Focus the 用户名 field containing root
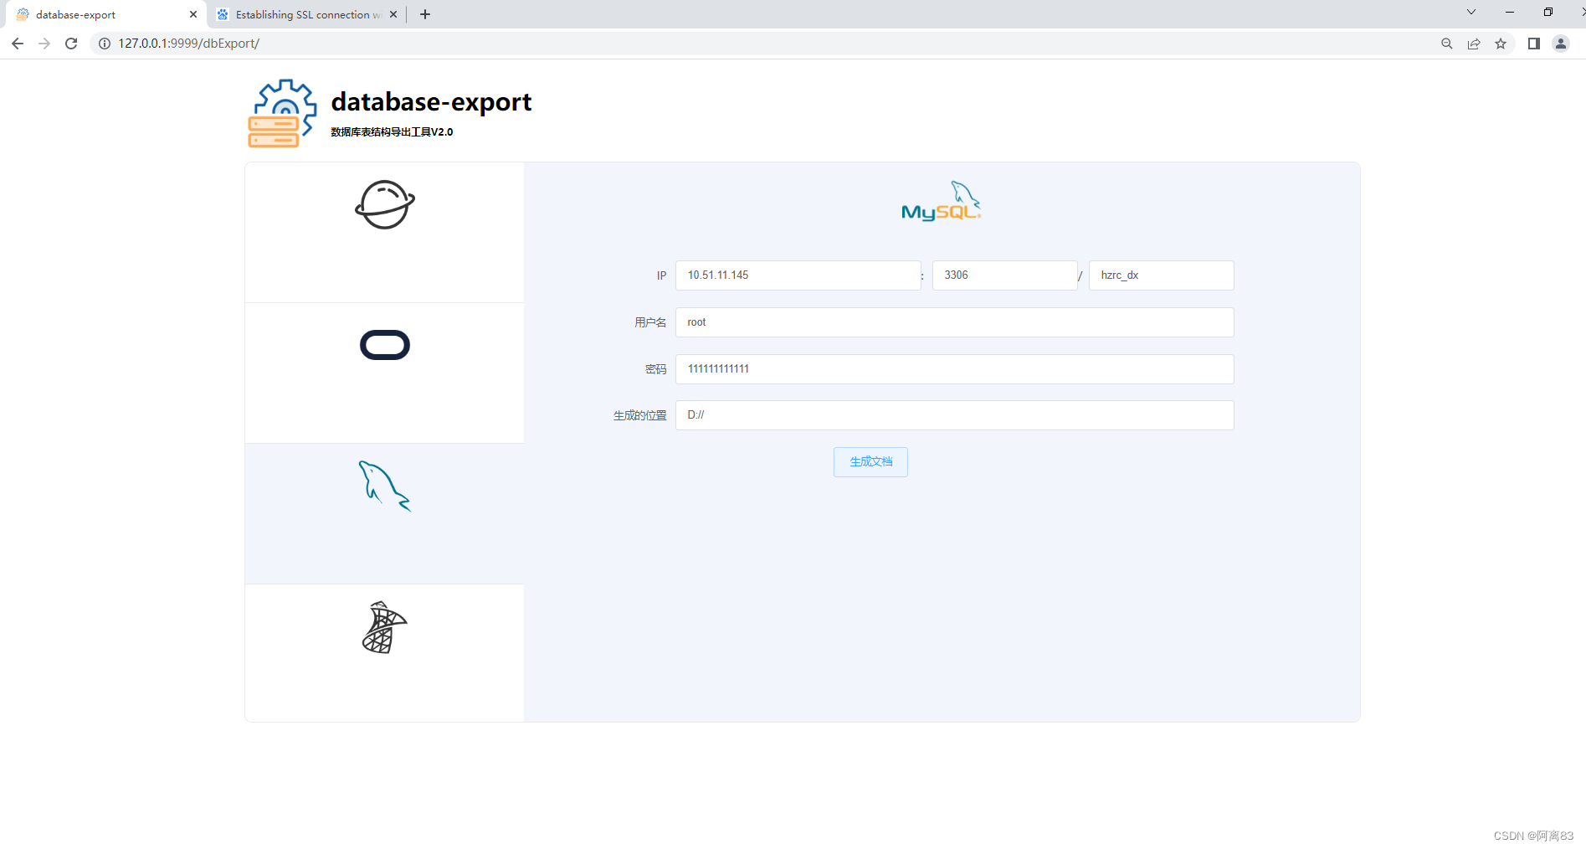1586x849 pixels. [x=955, y=322]
